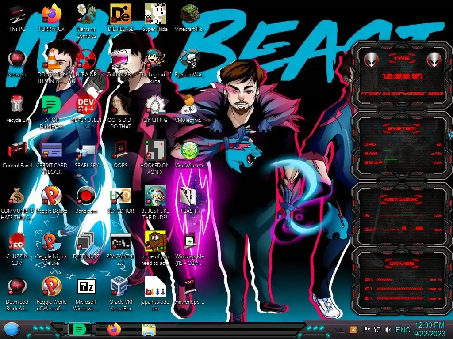453x339 pixels.
Task: Click the left alien head on widget
Action: [371, 60]
